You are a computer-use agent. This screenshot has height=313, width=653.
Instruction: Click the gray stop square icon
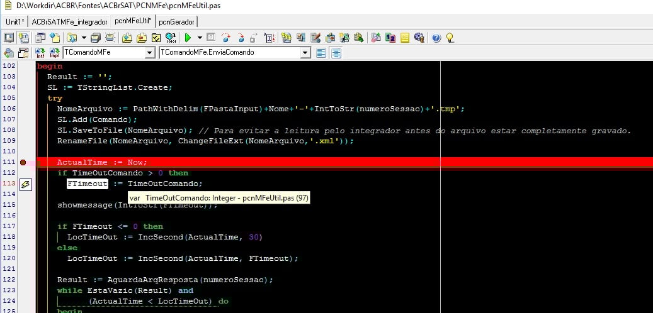(211, 38)
